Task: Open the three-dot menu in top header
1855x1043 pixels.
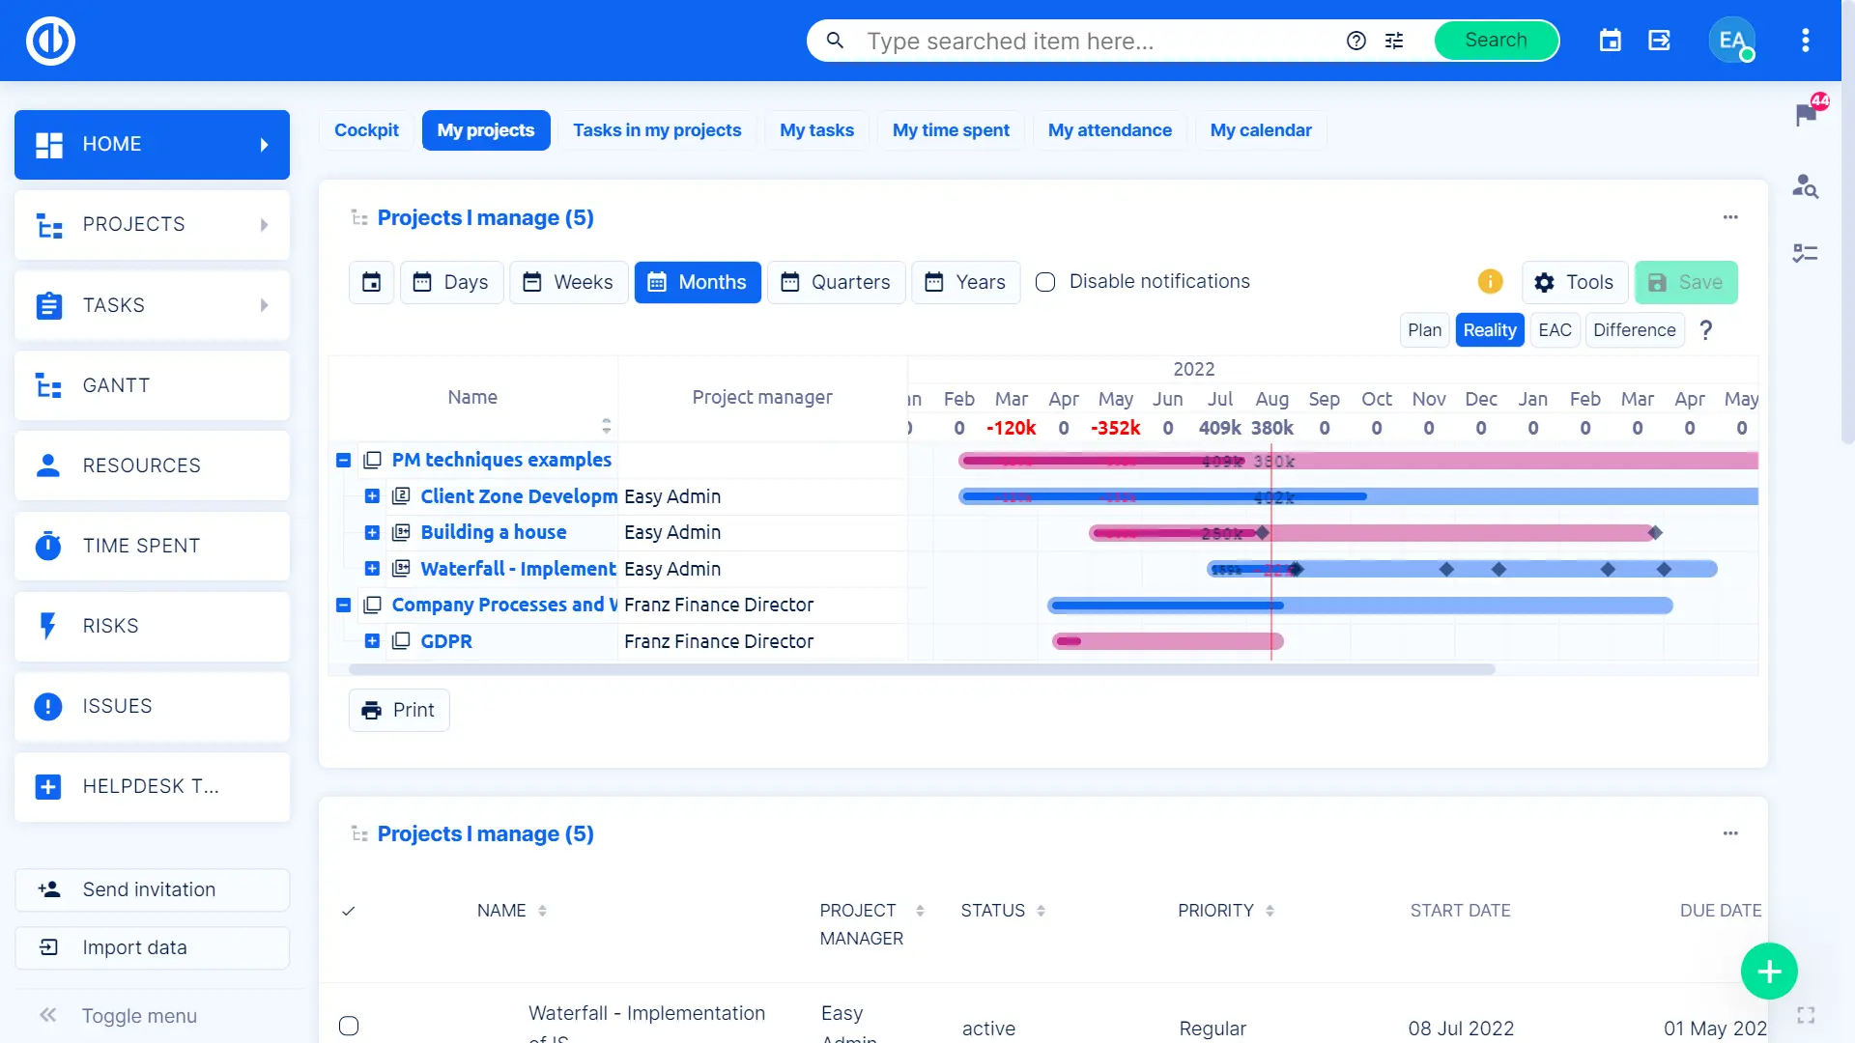Action: pos(1805,41)
